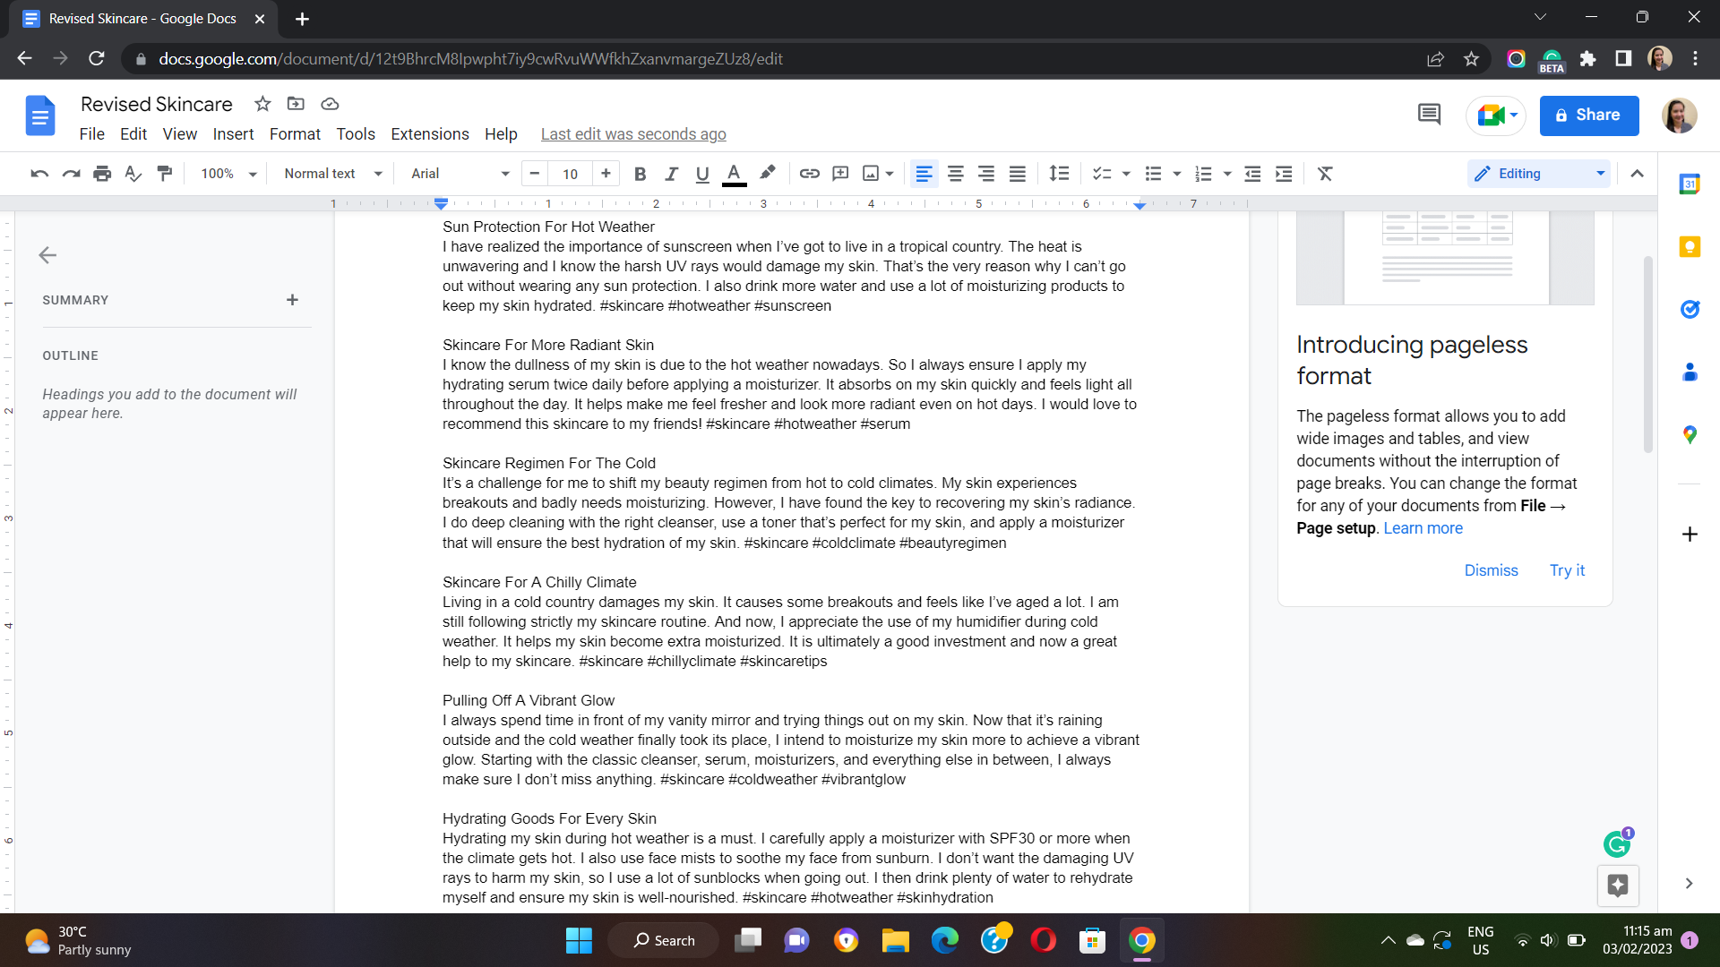Open comment history icon
1720x967 pixels.
tap(1429, 115)
